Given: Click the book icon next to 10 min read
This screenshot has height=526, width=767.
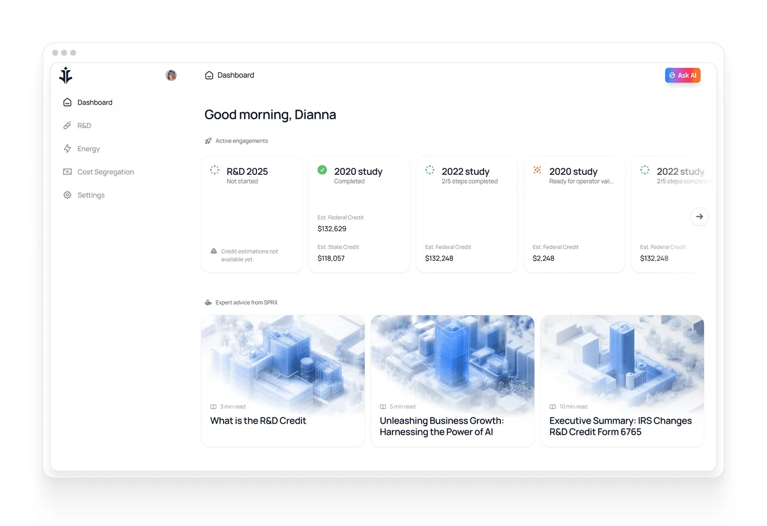Looking at the screenshot, I should [552, 407].
